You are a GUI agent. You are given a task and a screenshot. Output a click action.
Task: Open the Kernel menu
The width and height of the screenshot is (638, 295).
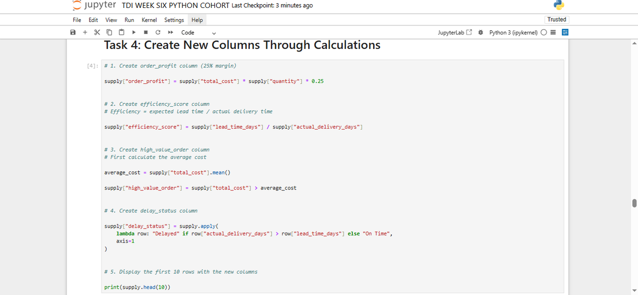pyautogui.click(x=149, y=20)
